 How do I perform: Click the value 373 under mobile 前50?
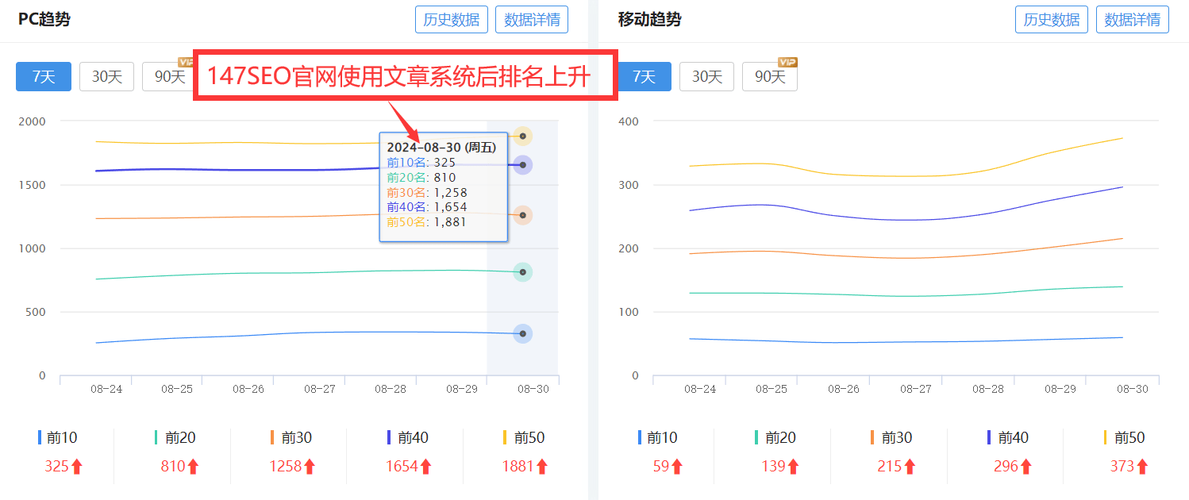point(1122,467)
